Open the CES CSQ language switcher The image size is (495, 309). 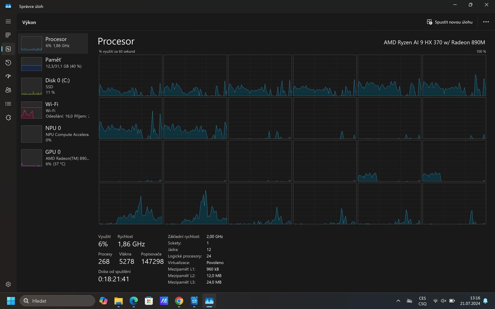point(422,301)
